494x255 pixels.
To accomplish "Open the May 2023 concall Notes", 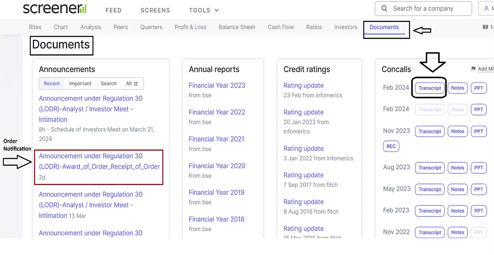I will (x=457, y=189).
